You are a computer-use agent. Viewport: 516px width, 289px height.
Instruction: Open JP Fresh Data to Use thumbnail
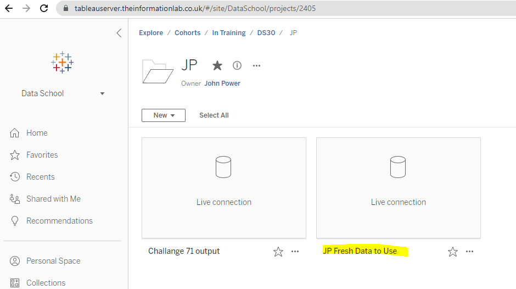[399, 188]
